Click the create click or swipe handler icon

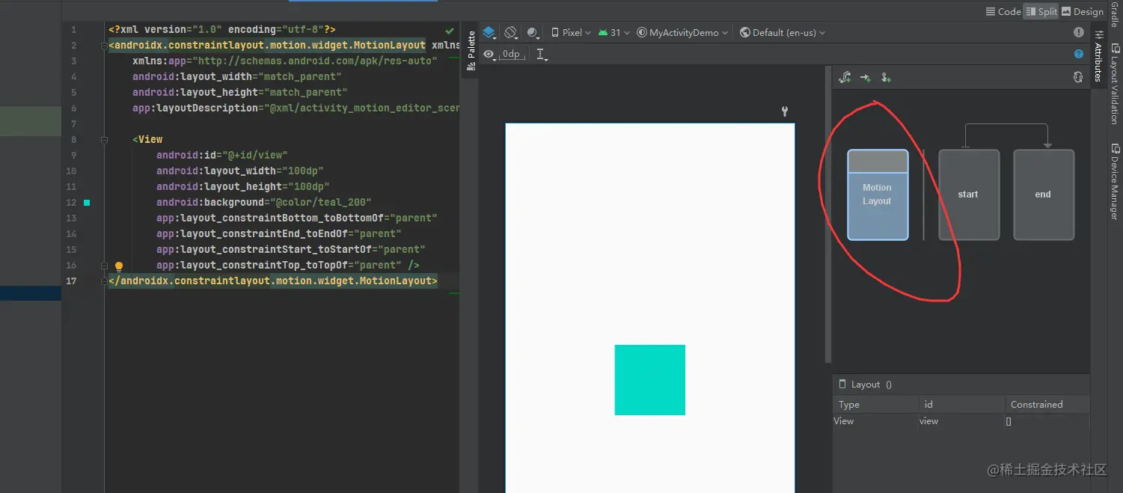[886, 77]
